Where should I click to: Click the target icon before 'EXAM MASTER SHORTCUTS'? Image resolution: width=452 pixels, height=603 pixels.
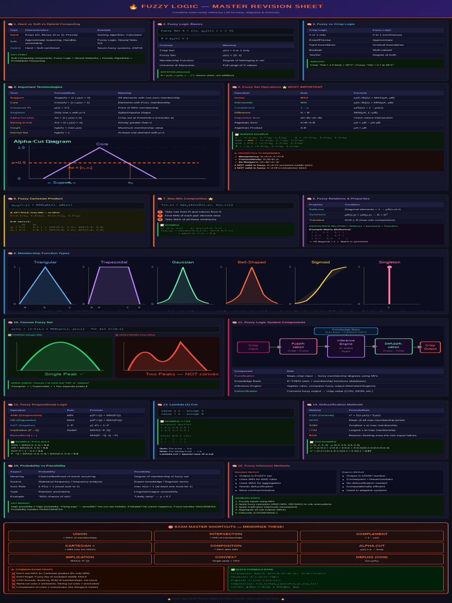[x=171, y=527]
